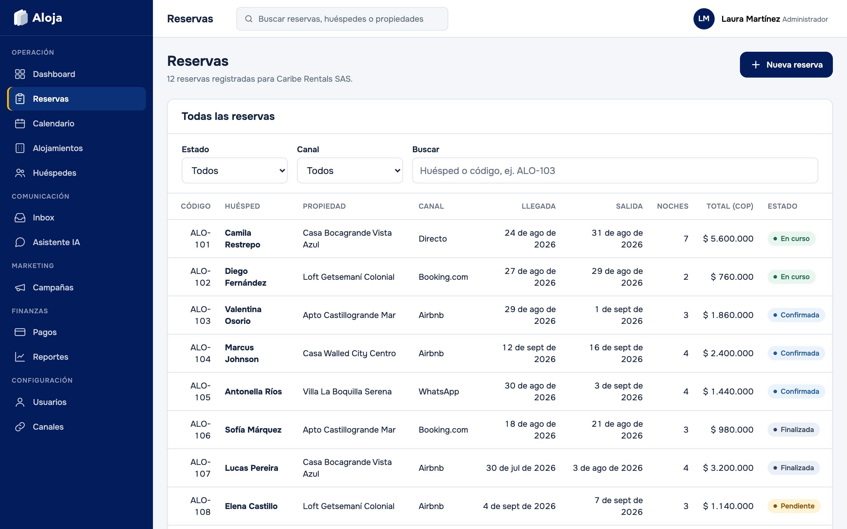Click the Reservas clipboard icon in sidebar

[20, 99]
